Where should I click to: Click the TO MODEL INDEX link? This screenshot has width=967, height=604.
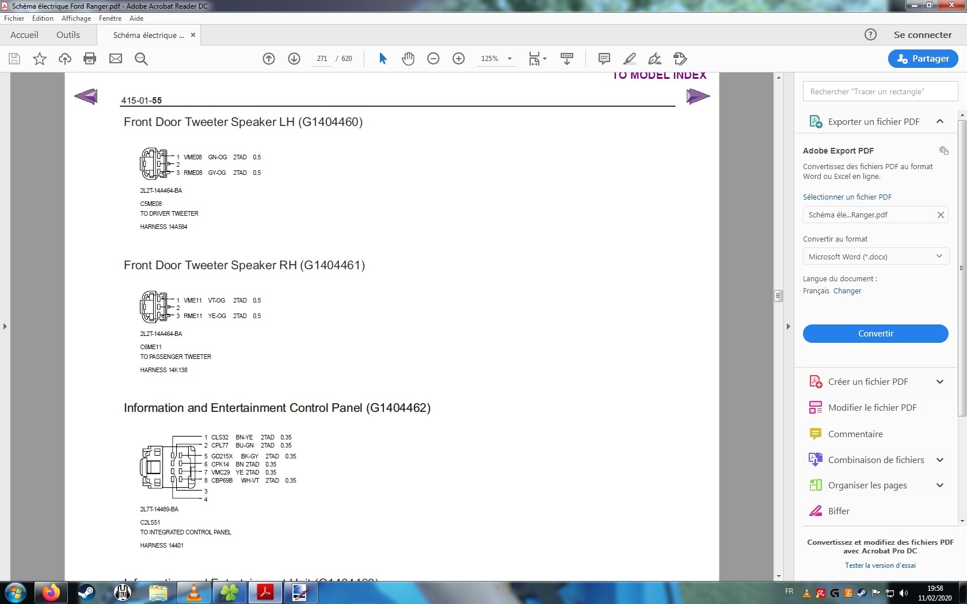coord(659,76)
